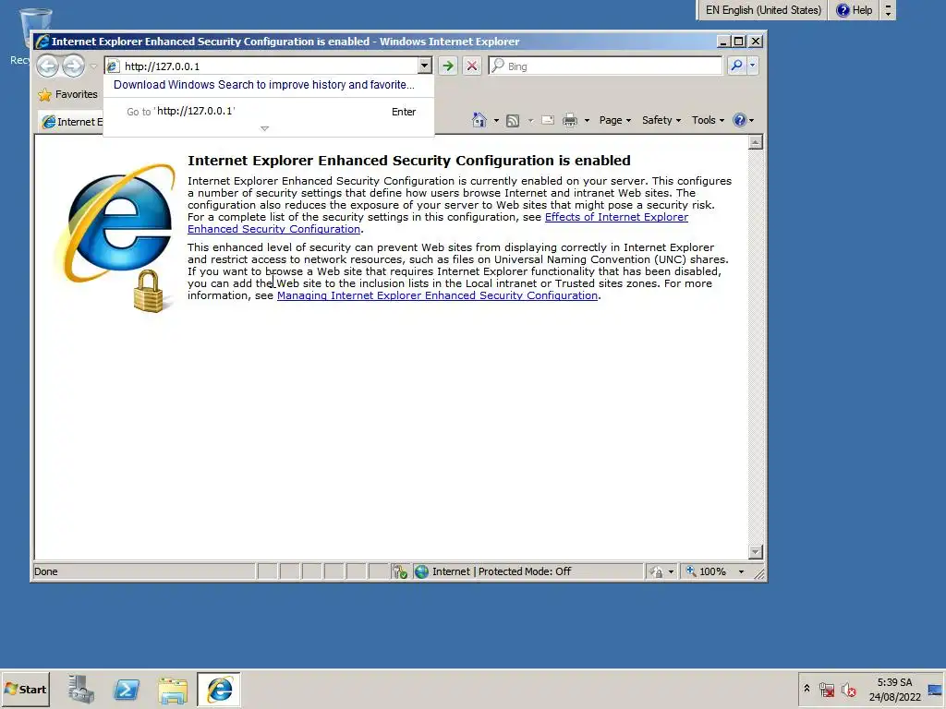Expand the address bar autocomplete dropdown arrow
Image resolution: width=946 pixels, height=709 pixels.
[x=425, y=66]
